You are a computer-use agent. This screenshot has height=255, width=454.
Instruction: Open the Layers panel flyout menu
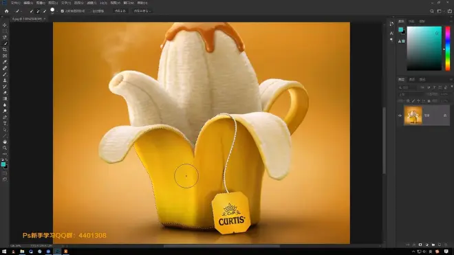pyautogui.click(x=451, y=80)
